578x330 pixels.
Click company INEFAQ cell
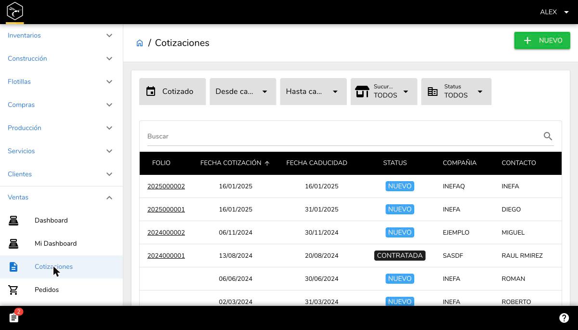click(454, 186)
